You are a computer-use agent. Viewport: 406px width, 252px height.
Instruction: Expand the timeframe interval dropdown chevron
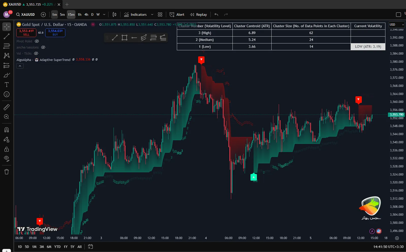[x=104, y=14]
